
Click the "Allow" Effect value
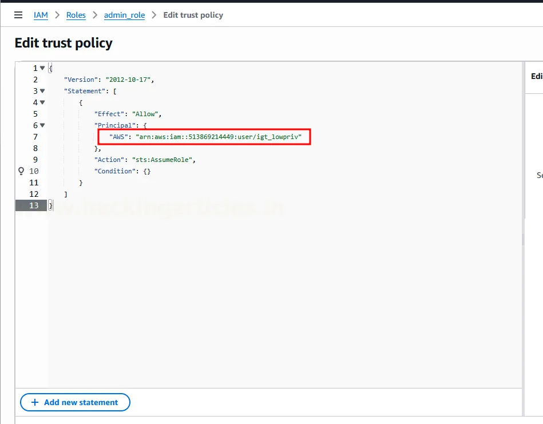(x=147, y=114)
